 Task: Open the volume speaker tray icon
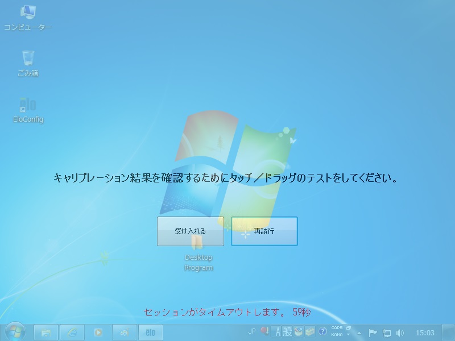[400, 332]
